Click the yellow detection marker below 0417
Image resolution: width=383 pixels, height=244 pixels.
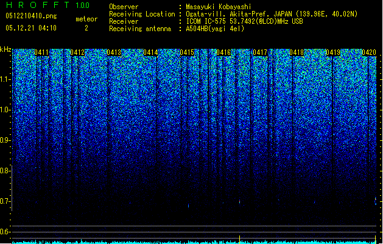point(240,239)
